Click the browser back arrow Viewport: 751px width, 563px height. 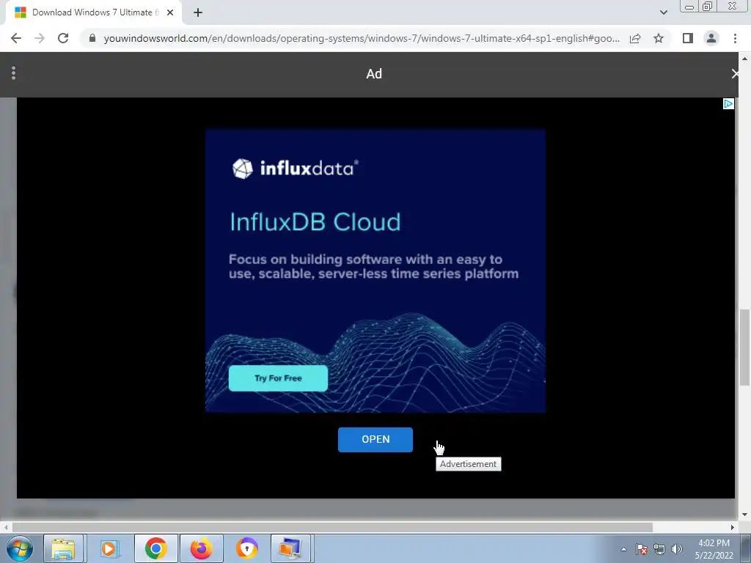tap(16, 38)
